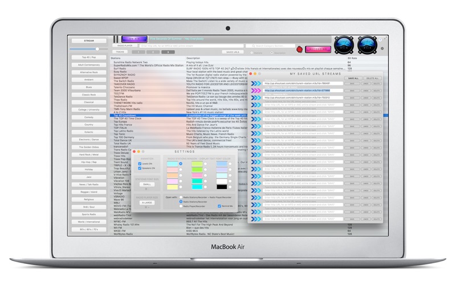
Task: Open the Classical category
Action: pyautogui.click(x=89, y=102)
